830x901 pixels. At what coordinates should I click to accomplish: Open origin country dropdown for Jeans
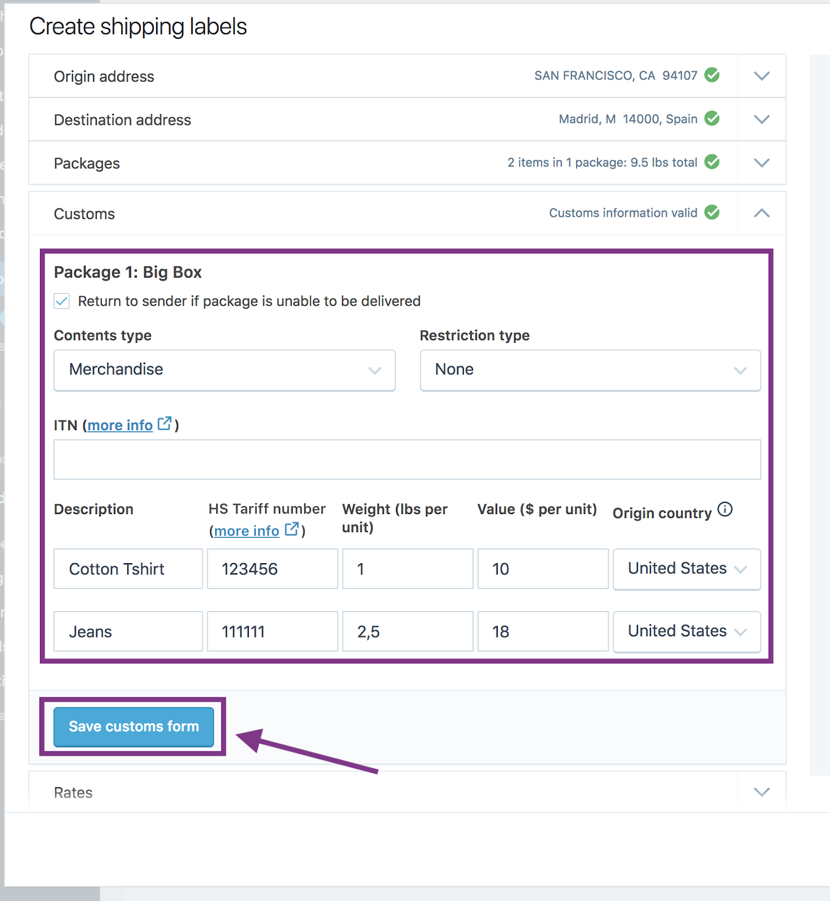[x=687, y=631]
